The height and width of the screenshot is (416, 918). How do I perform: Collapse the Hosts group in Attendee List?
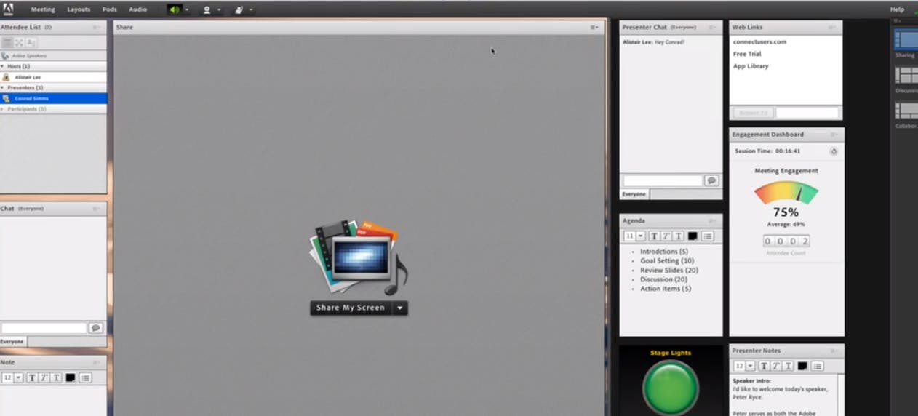click(2, 66)
